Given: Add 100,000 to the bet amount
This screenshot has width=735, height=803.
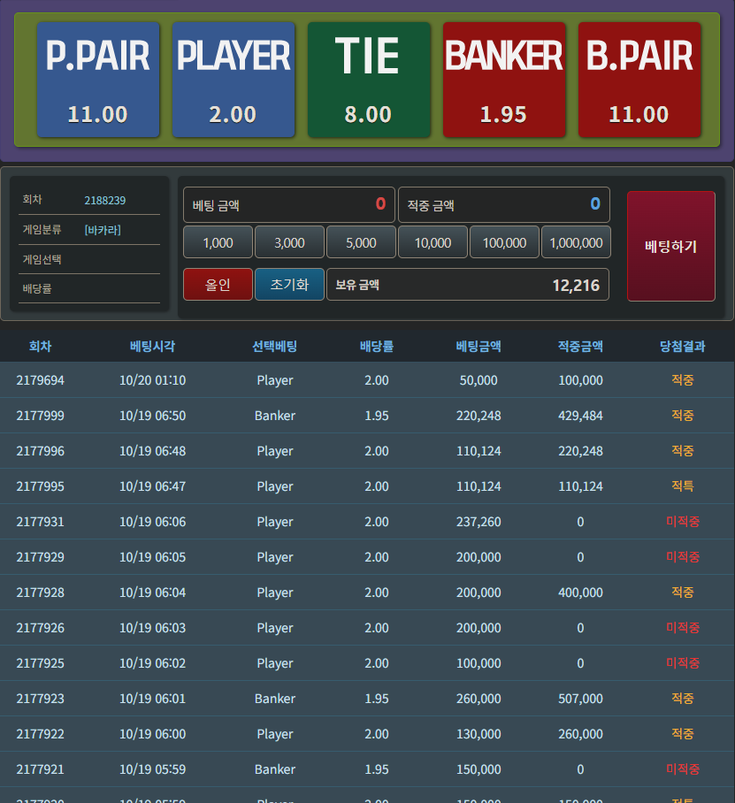Looking at the screenshot, I should pyautogui.click(x=504, y=242).
